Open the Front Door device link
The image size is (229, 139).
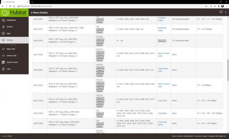pos(162,101)
